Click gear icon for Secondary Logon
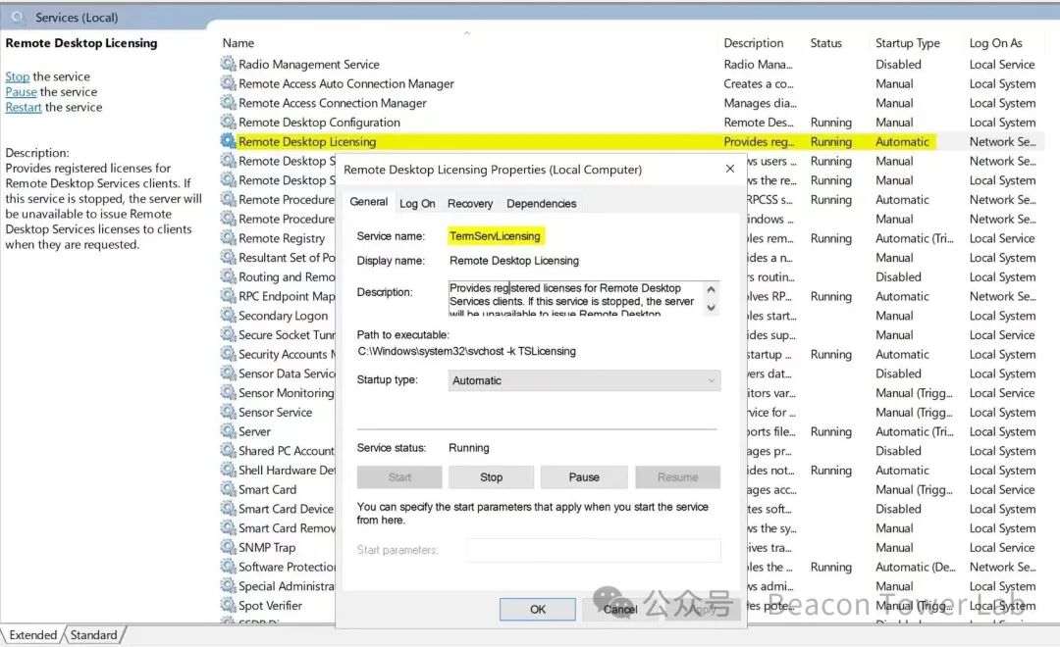Viewport: 1060px width, 647px height. point(228,315)
